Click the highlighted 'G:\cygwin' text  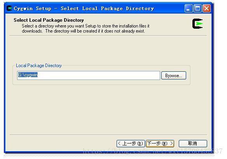tap(28, 75)
